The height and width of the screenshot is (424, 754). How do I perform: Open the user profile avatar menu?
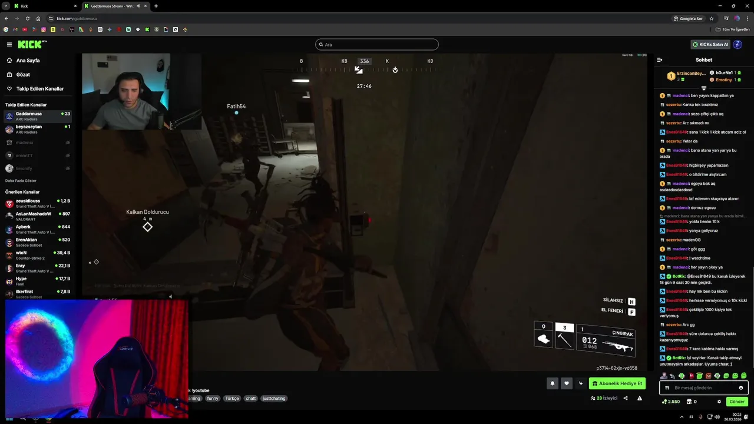(x=738, y=44)
